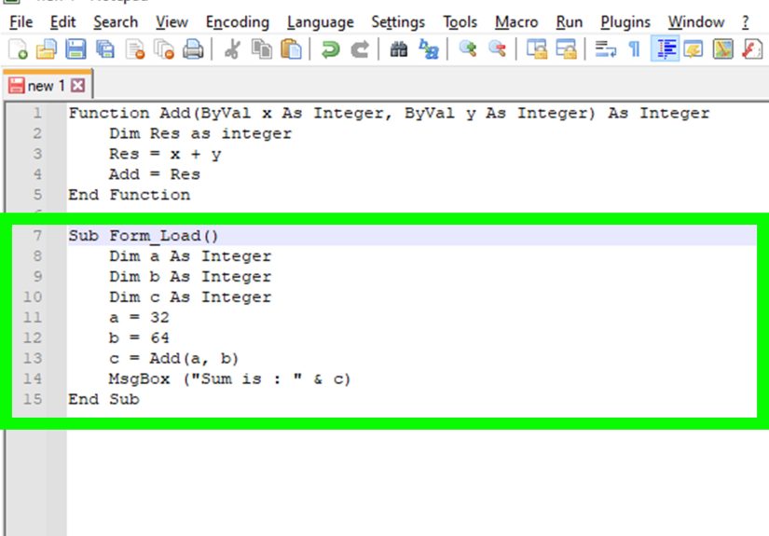Click line number 15 in the margin
Image resolution: width=769 pixels, height=536 pixels.
pos(33,399)
